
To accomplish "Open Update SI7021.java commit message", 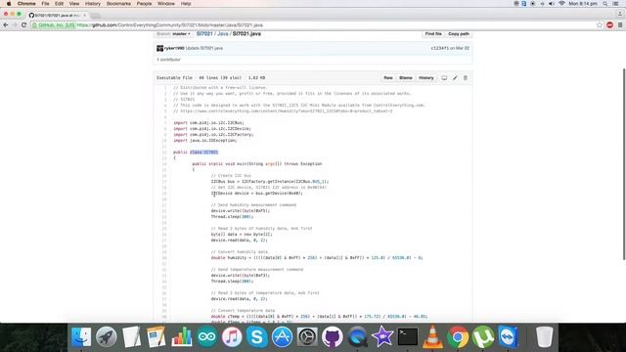I will point(204,48).
